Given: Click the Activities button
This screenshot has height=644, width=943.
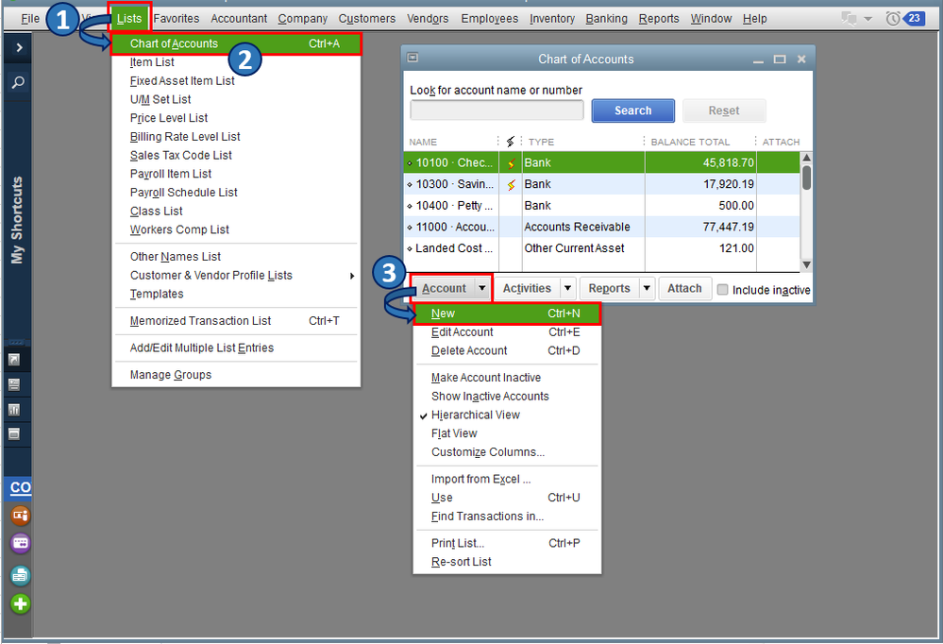Looking at the screenshot, I should tap(527, 288).
